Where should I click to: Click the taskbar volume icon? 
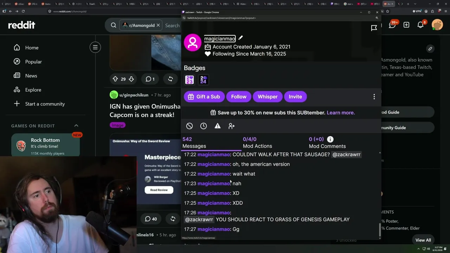tap(429, 249)
